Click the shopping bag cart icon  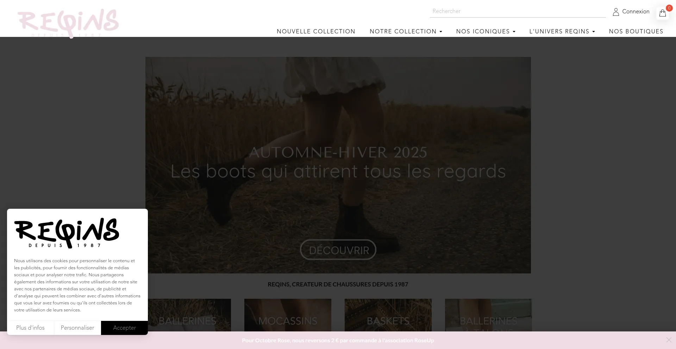(662, 13)
